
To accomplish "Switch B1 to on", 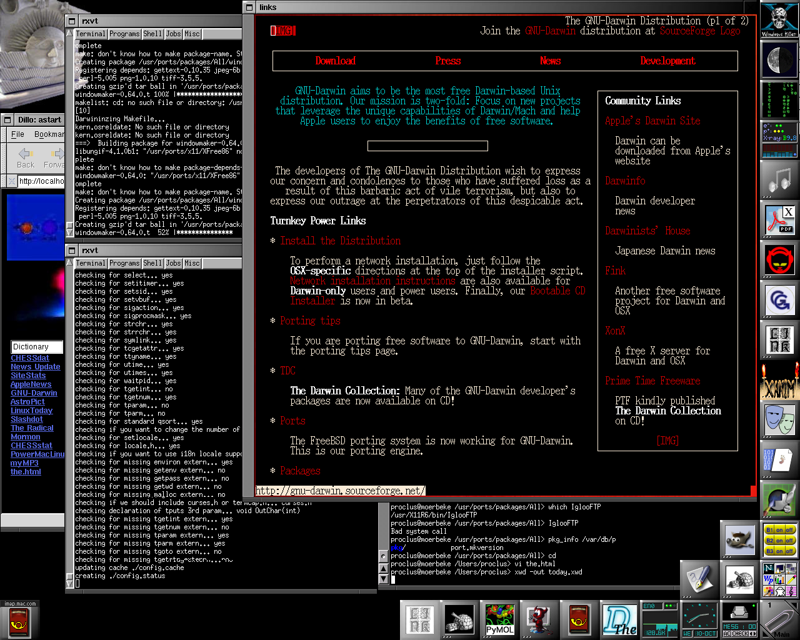I will tap(780, 530).
